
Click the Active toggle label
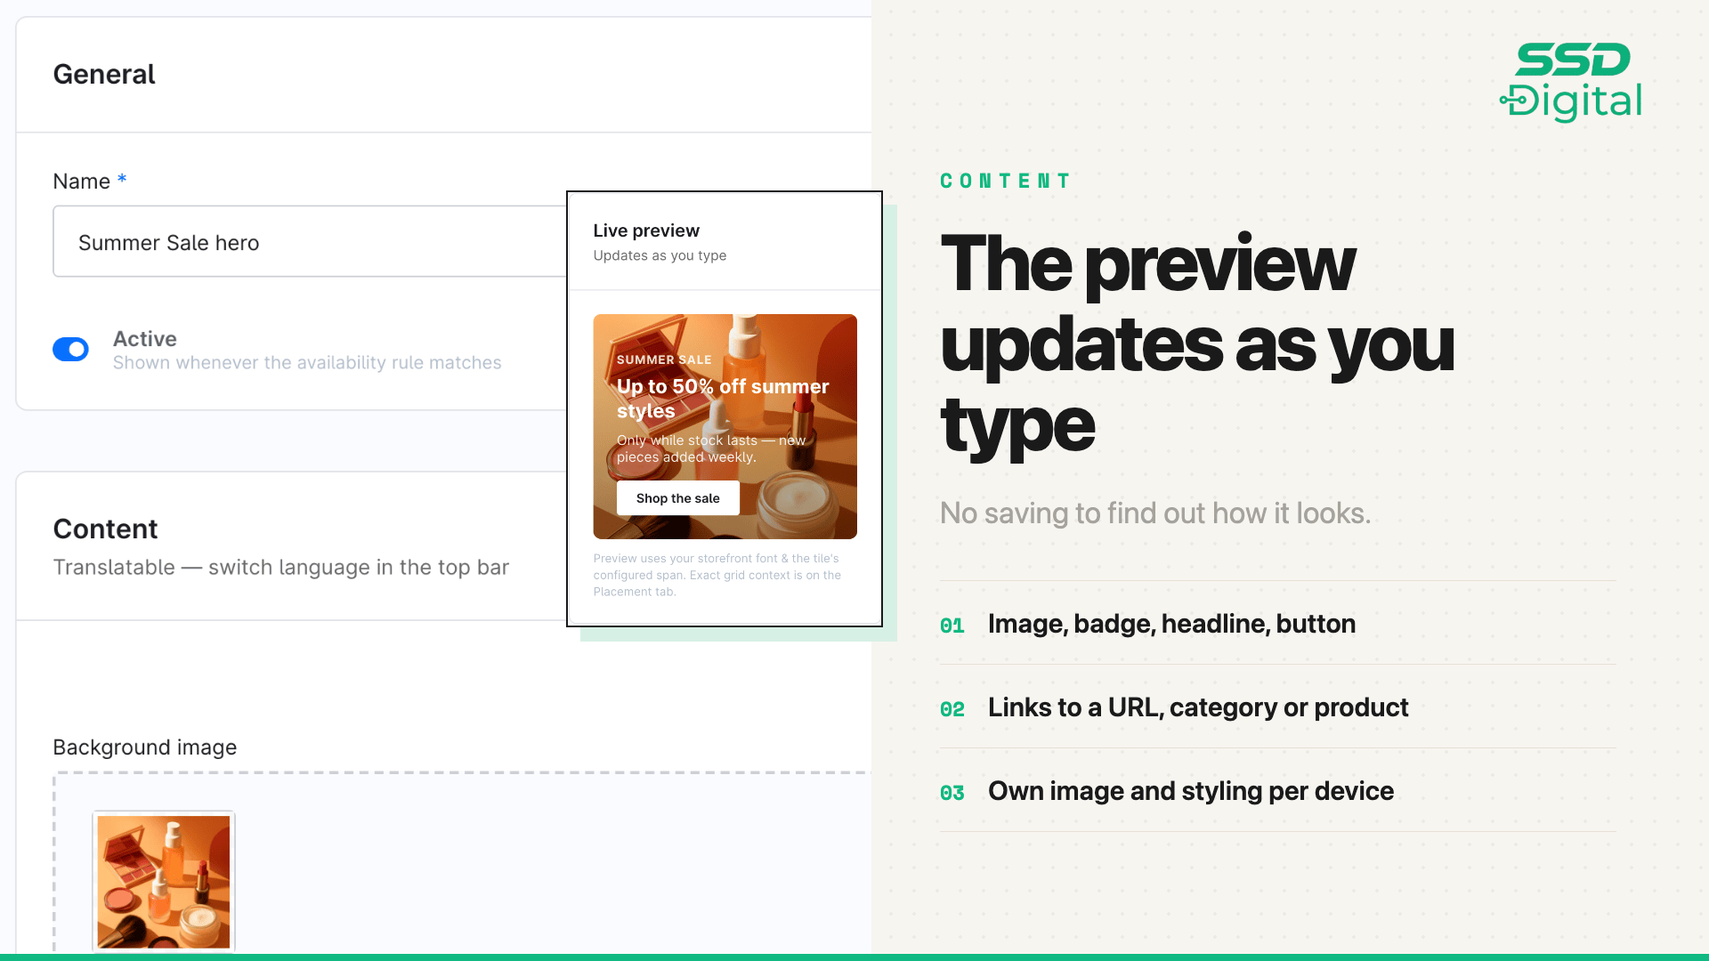click(145, 339)
